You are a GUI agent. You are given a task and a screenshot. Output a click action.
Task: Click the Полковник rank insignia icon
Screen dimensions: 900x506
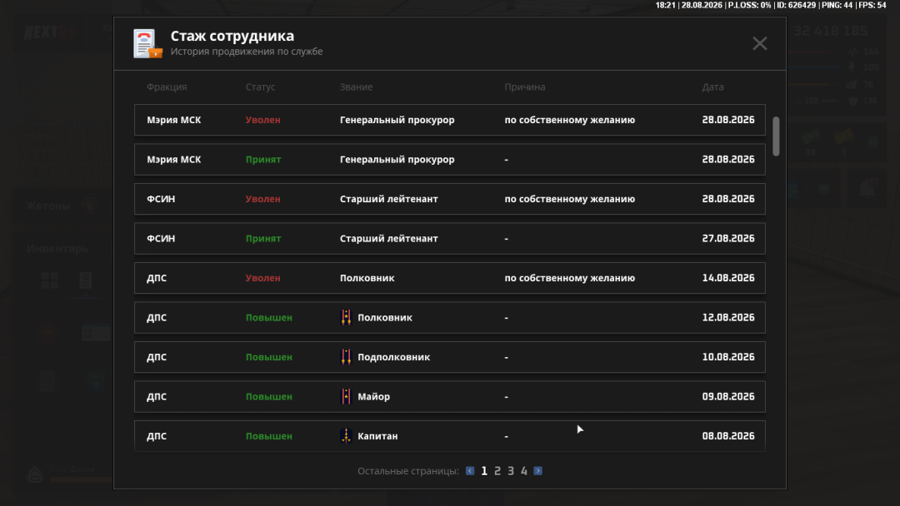pos(346,317)
